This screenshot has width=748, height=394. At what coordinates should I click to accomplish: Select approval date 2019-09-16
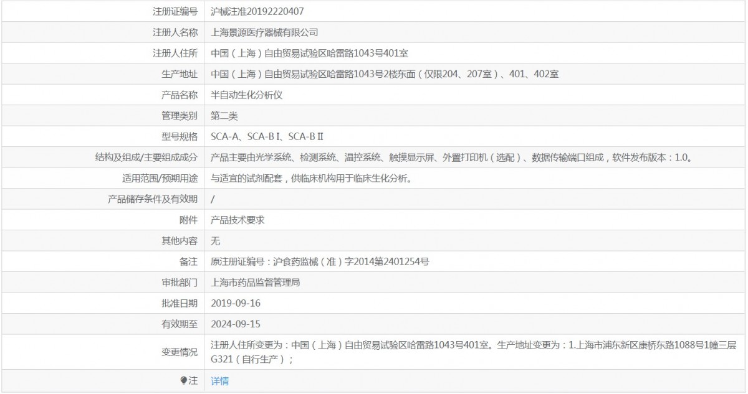click(x=236, y=303)
